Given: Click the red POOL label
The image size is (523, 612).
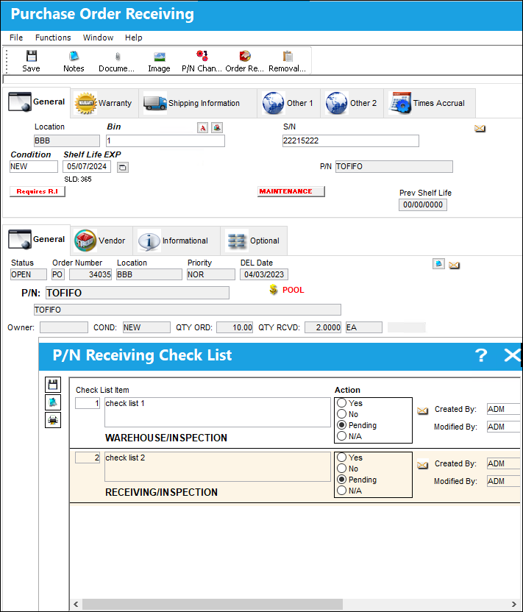Looking at the screenshot, I should [x=293, y=290].
